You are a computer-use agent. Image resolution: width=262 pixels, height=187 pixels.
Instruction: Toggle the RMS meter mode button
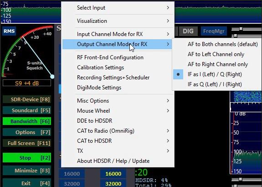9,31
